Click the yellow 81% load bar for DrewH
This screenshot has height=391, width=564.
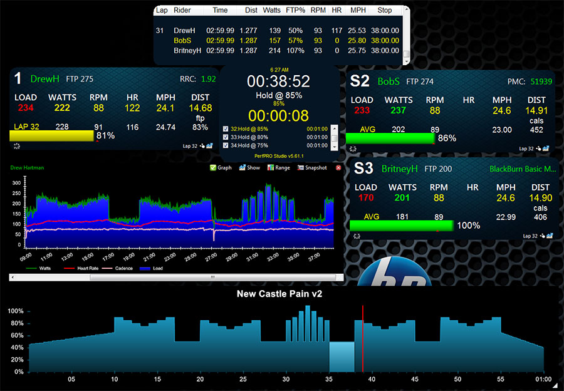[51, 135]
